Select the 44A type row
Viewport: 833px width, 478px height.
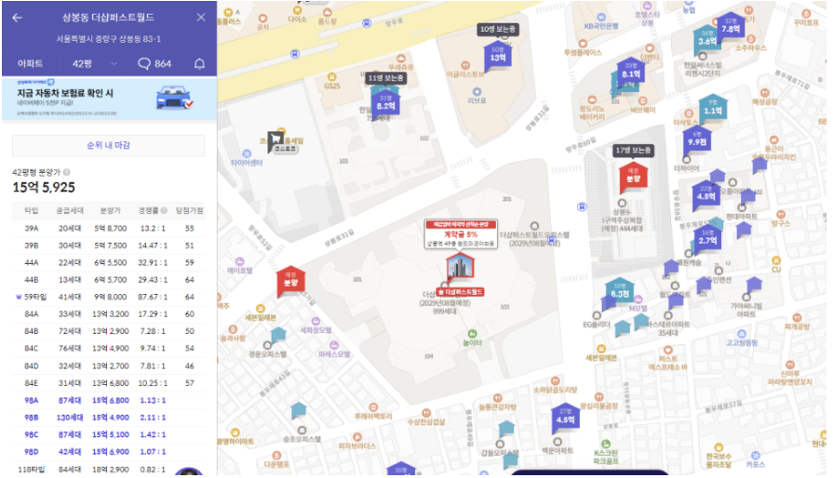click(108, 262)
